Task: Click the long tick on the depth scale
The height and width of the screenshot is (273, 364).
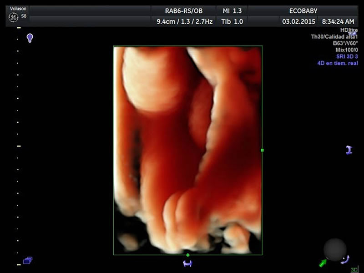Action: click(19, 146)
